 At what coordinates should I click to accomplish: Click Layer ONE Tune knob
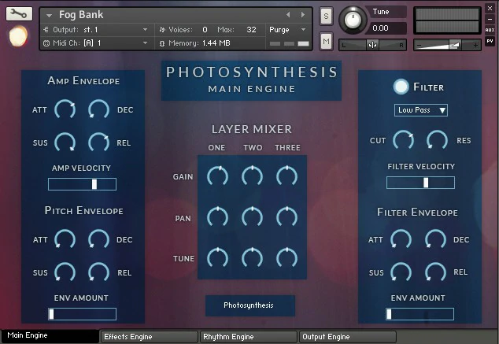(x=218, y=258)
